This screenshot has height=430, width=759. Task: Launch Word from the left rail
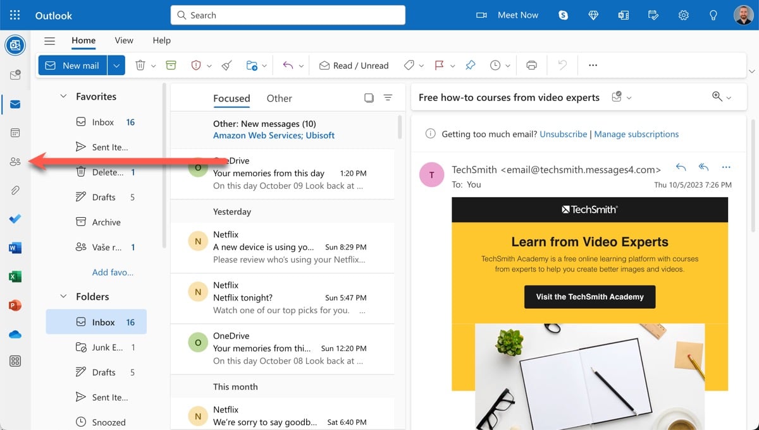pos(15,248)
